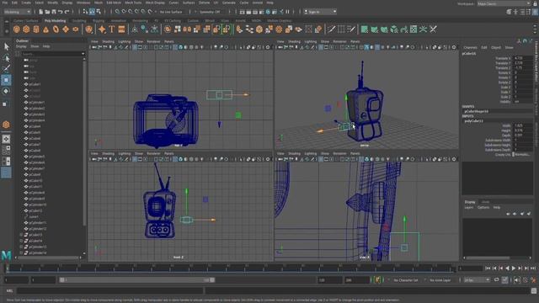Viewport: 539px width, 303px height.
Task: Click the Multi-Cut tool shelf icon
Action: [x=331, y=29]
